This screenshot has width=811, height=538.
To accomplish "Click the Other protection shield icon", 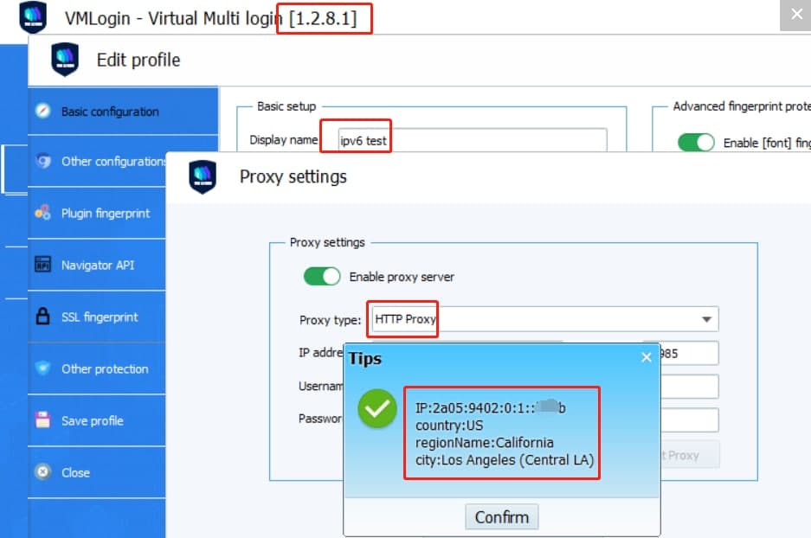I will 43,369.
